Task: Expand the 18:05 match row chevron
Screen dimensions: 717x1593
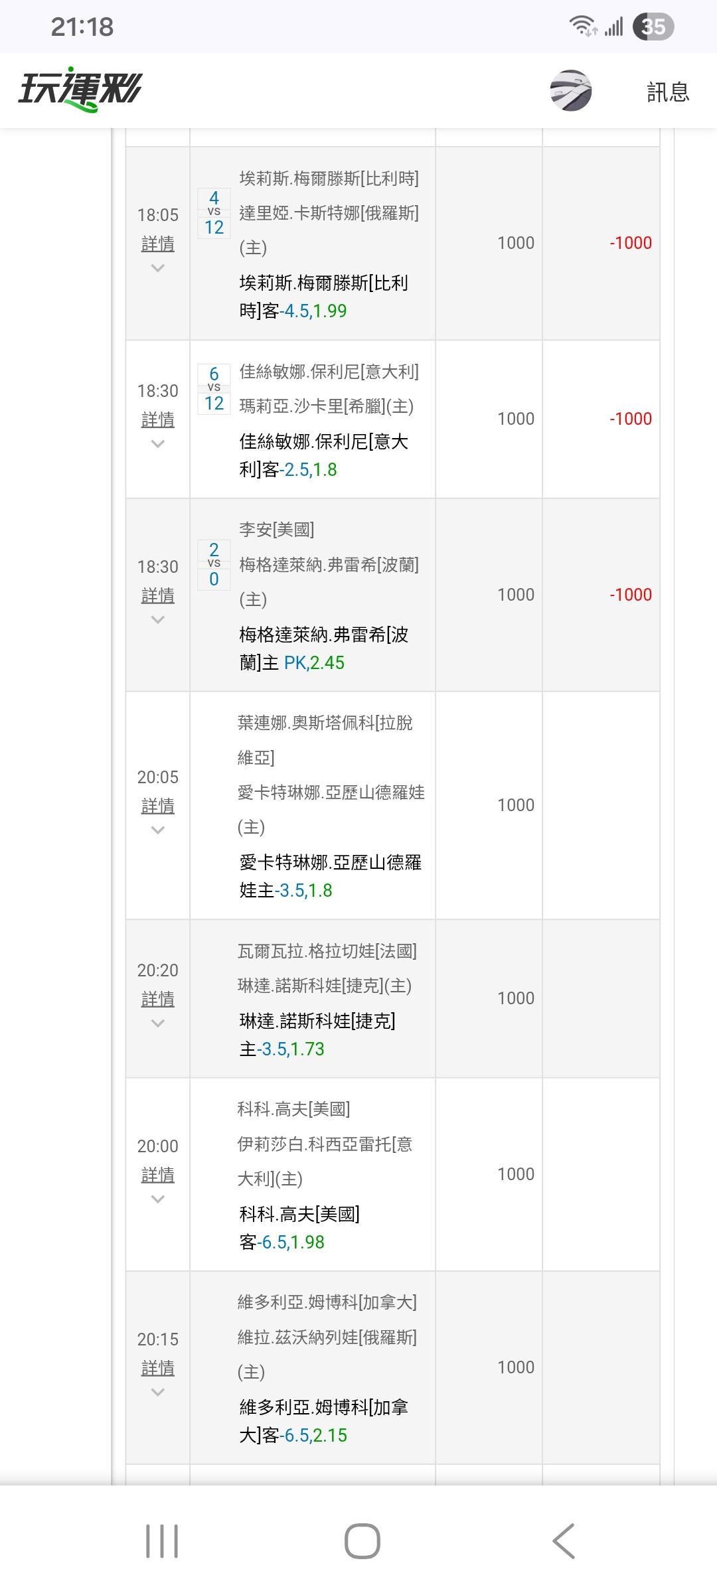Action: coord(158,268)
